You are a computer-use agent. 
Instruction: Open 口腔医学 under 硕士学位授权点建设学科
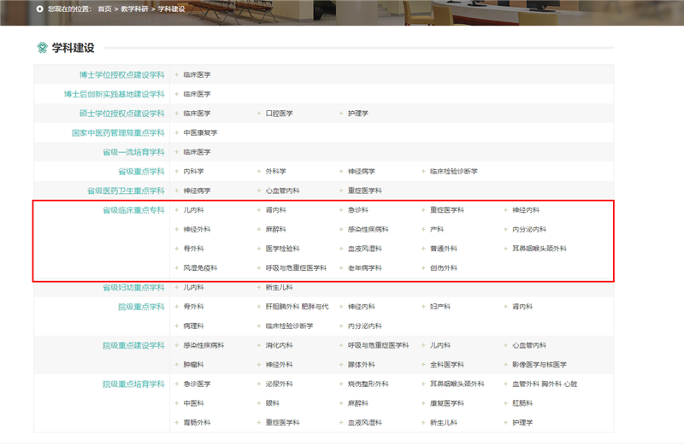point(280,114)
